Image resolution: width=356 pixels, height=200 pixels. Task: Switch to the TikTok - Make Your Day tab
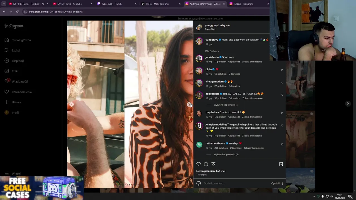point(161,4)
